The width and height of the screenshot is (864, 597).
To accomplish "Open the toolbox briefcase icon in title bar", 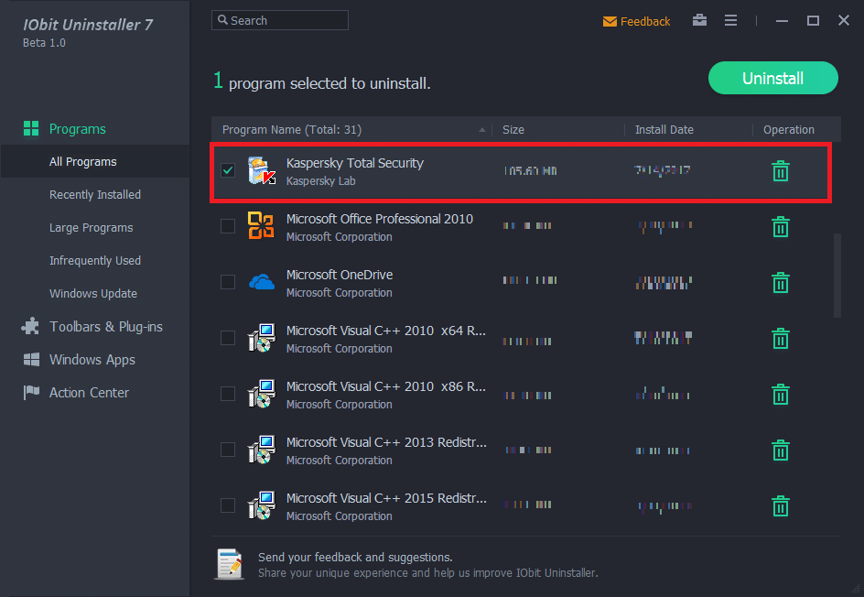I will [x=699, y=20].
